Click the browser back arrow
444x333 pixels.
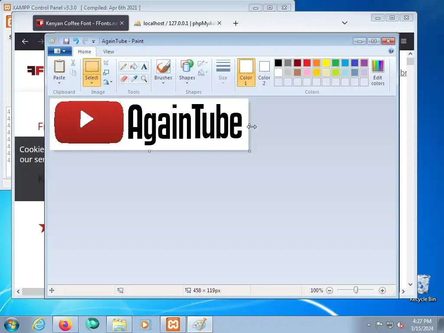click(25, 42)
